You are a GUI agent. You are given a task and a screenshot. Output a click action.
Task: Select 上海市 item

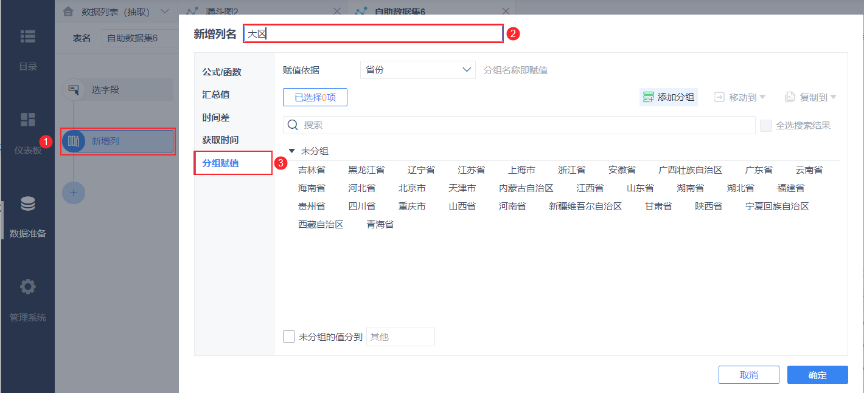click(x=521, y=170)
